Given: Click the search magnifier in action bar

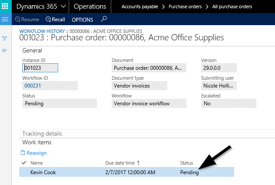Looking at the screenshot, I should tap(103, 19).
